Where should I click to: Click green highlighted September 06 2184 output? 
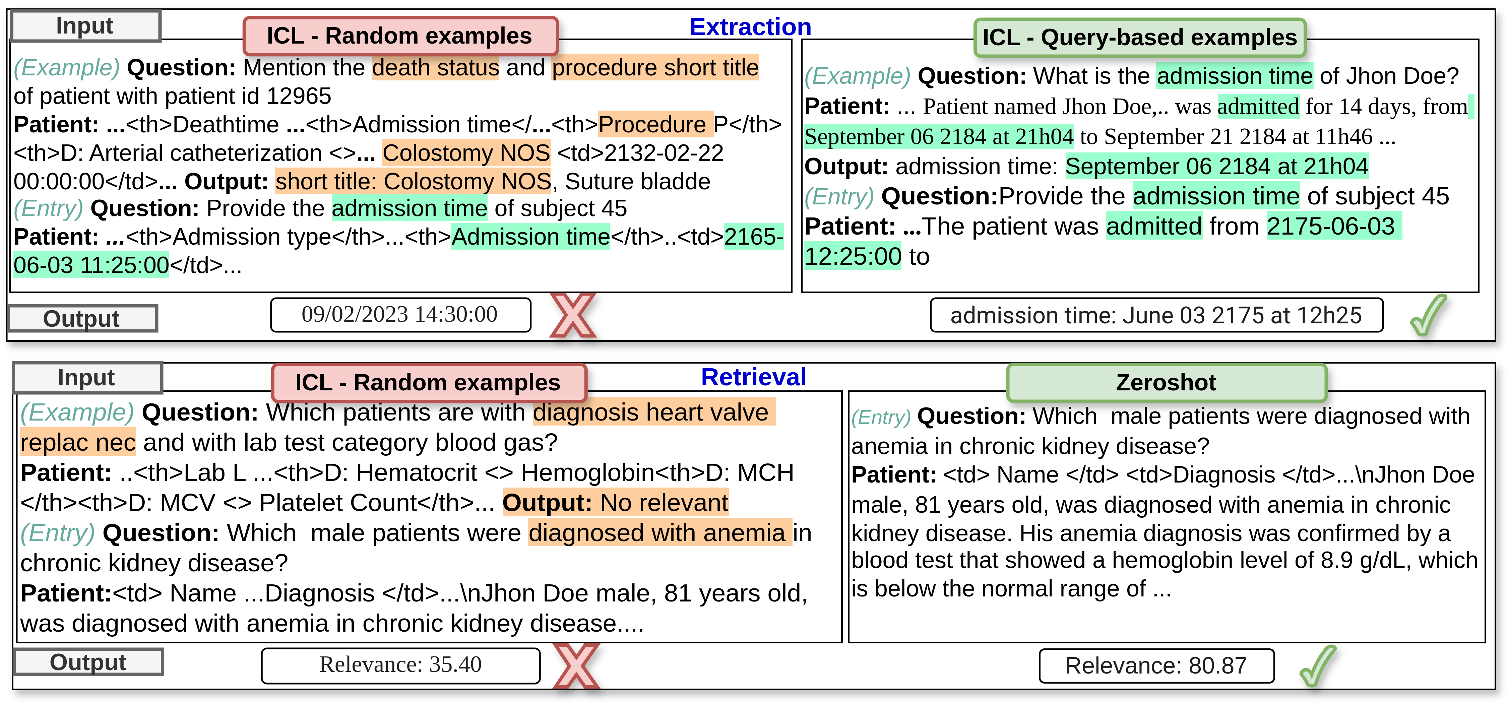pyautogui.click(x=1216, y=166)
